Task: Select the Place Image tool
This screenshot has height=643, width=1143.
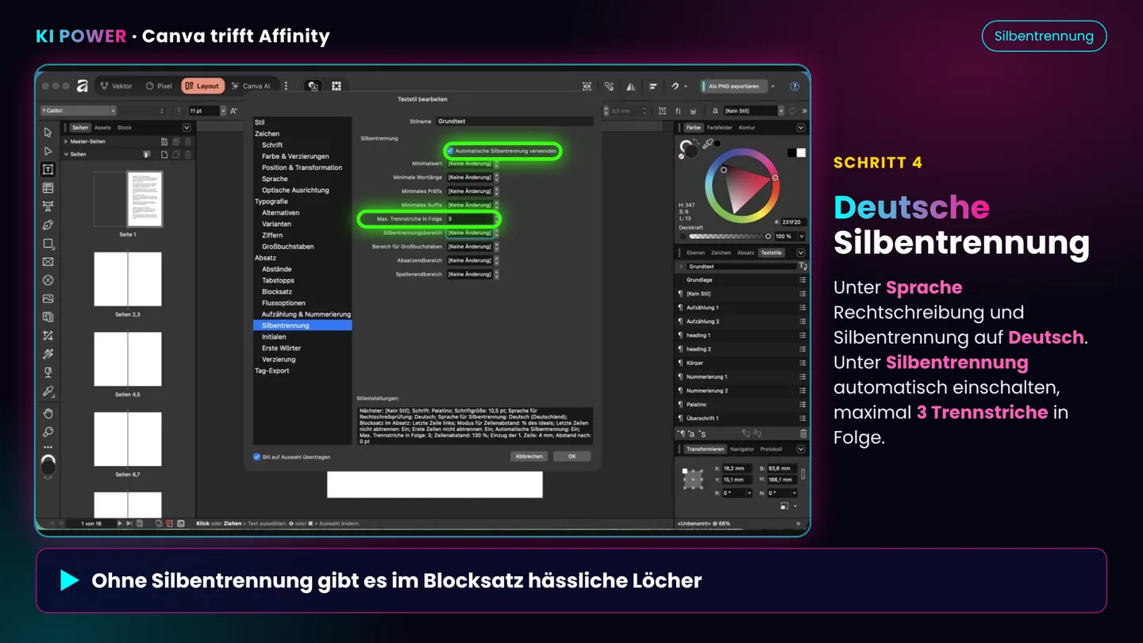Action: 48,298
